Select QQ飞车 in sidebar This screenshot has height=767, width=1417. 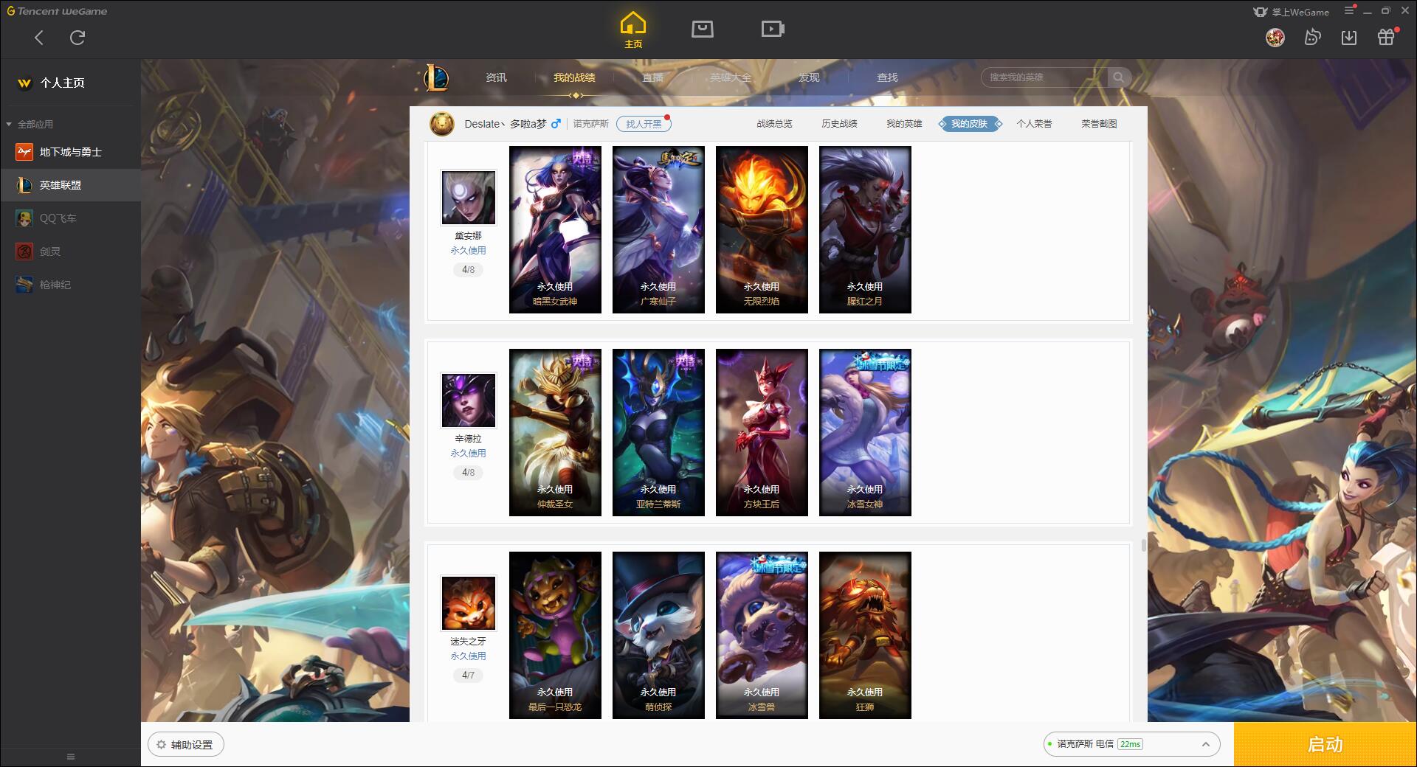[x=70, y=218]
